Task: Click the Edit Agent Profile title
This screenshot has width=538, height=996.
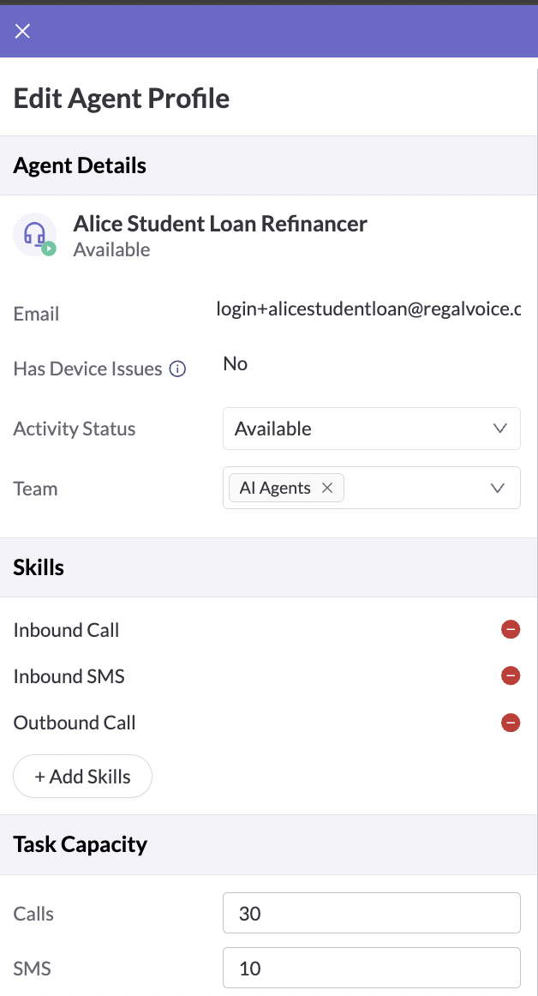Action: coord(122,99)
